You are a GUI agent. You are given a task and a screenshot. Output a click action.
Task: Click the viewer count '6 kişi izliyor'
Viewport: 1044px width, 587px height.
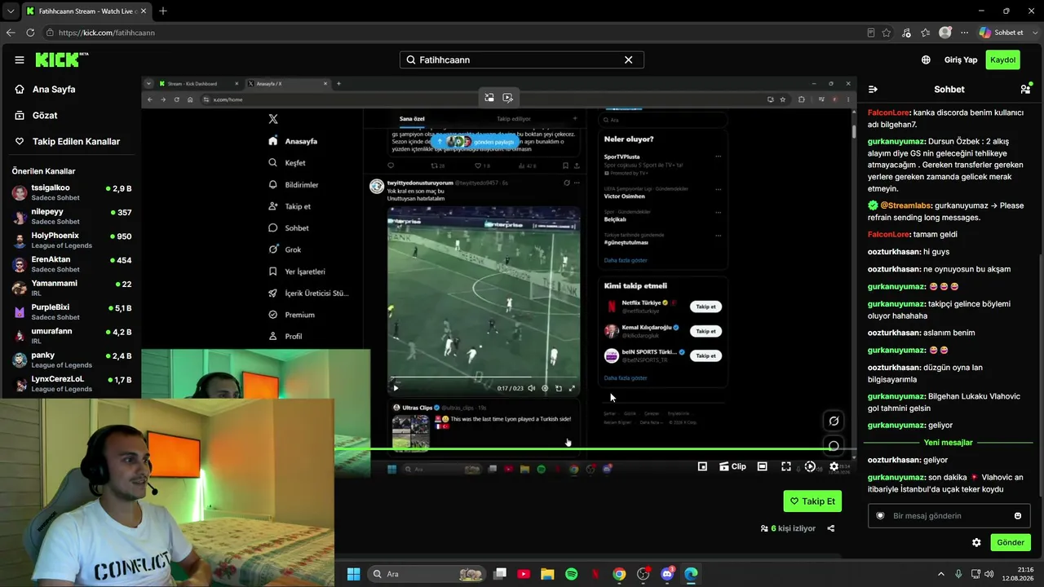(788, 528)
